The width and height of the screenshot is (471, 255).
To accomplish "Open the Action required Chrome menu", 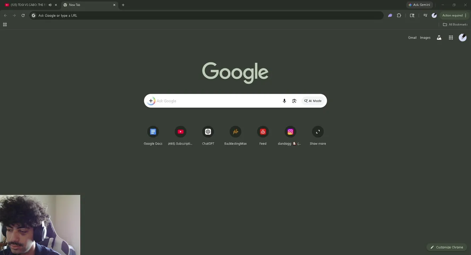I will click(x=454, y=16).
